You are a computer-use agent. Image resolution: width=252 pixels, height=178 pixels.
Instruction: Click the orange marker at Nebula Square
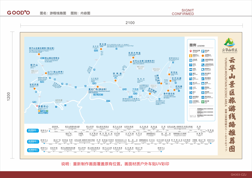click(x=98, y=87)
